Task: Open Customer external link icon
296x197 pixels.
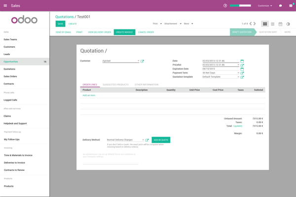Action: point(143,61)
